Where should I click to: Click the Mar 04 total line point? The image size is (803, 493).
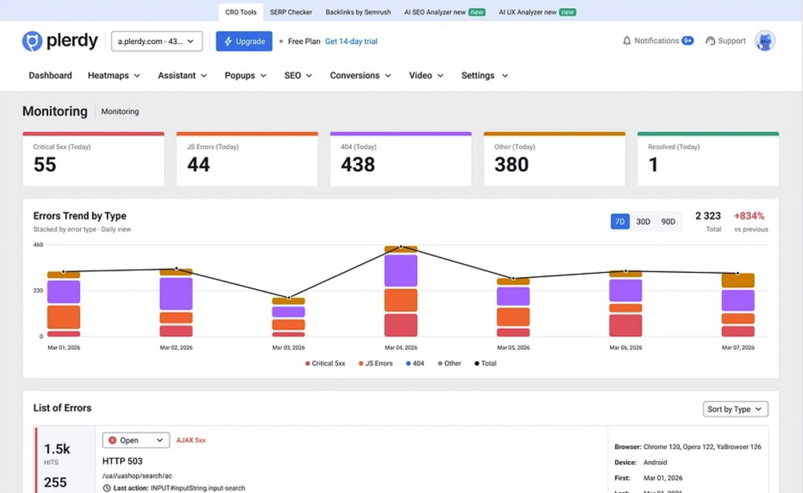(401, 247)
